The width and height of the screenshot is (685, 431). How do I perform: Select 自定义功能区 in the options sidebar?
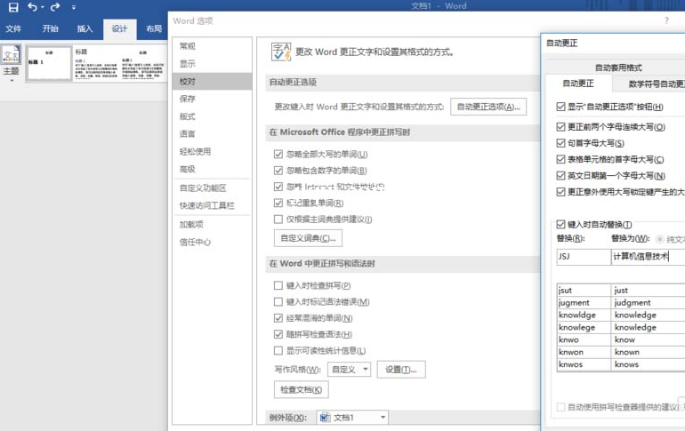[x=212, y=188]
